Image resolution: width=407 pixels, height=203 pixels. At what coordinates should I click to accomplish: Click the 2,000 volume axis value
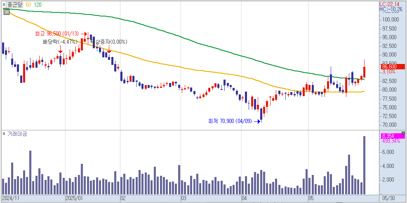(388, 179)
